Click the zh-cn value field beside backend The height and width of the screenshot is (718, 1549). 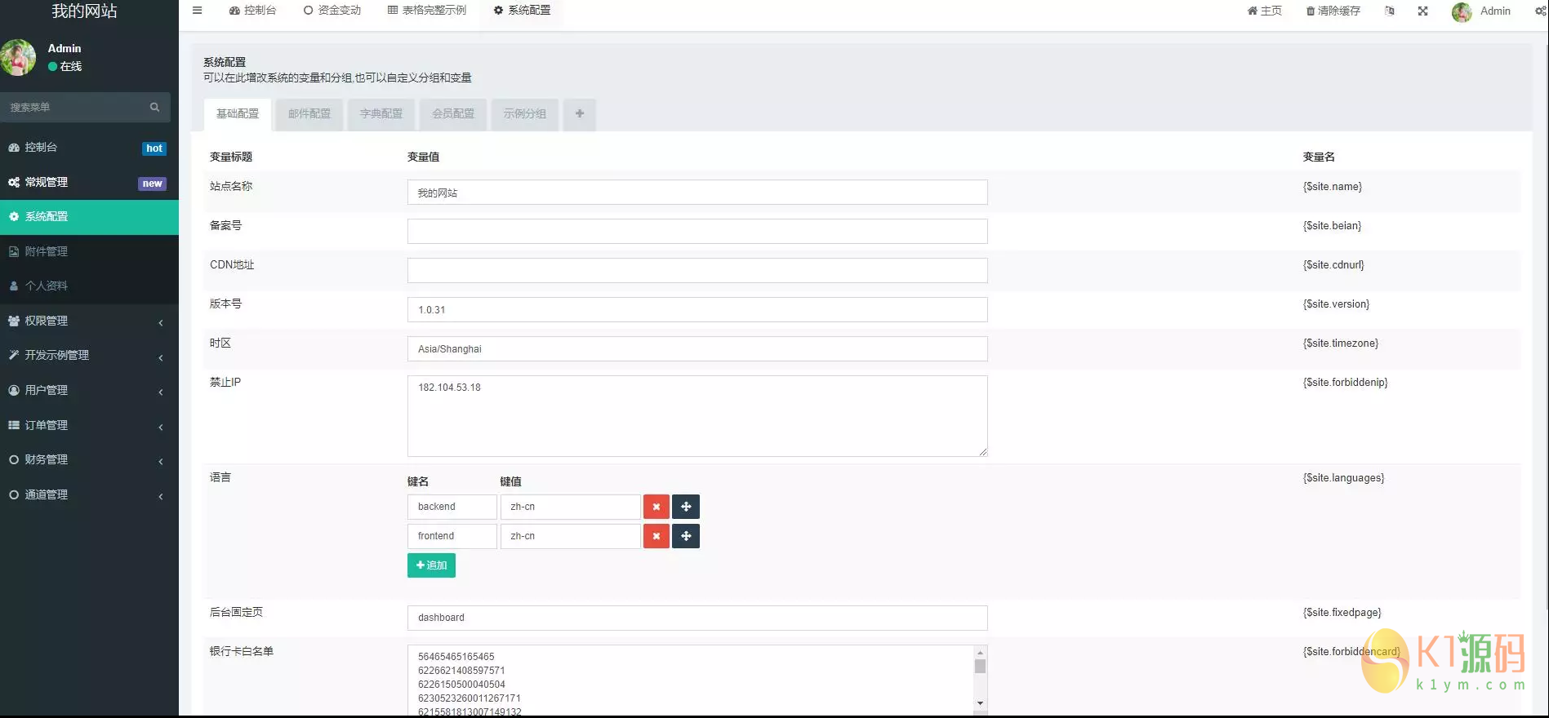click(571, 507)
